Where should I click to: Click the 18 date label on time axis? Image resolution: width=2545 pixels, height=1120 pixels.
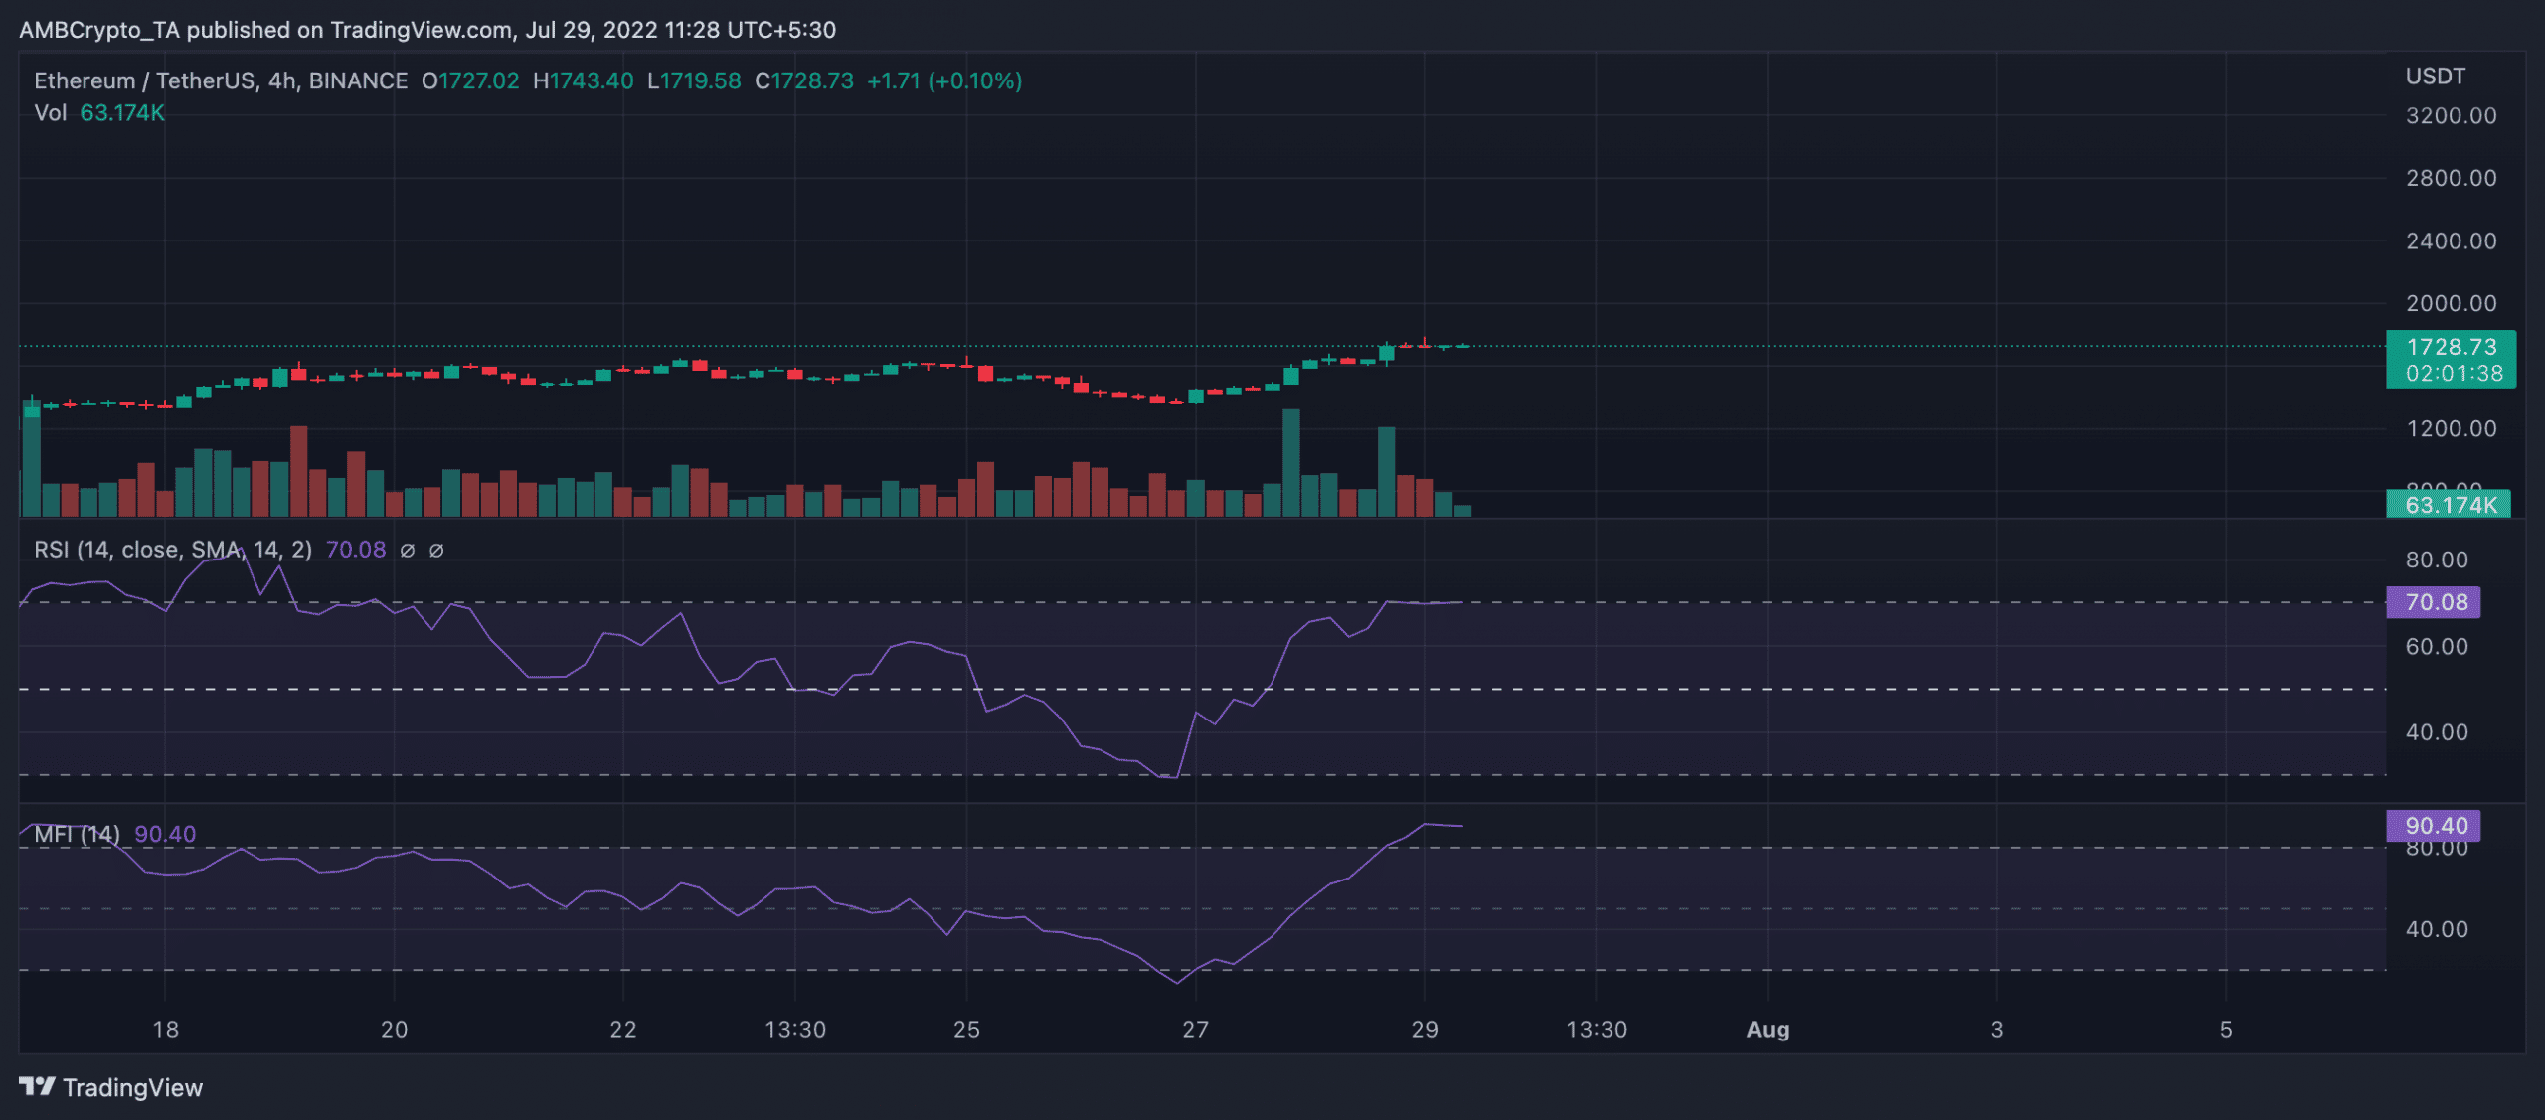tap(166, 1030)
